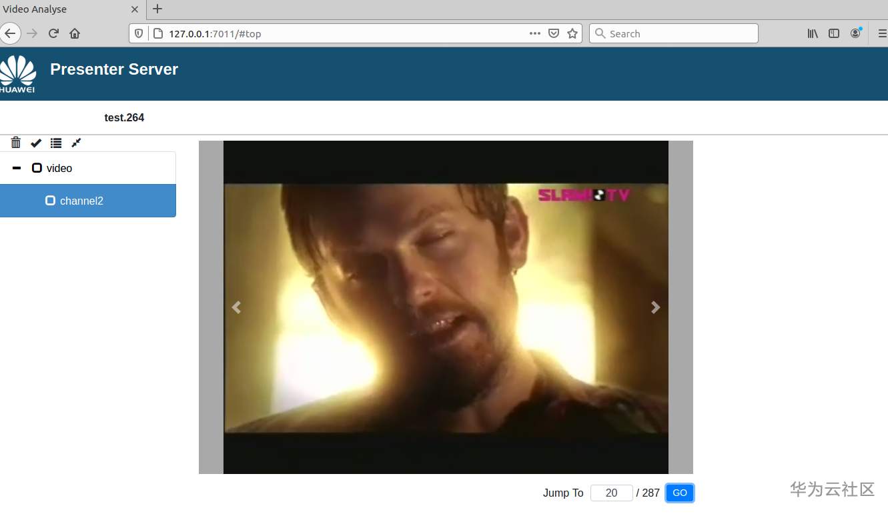Click the browser Search box
The width and height of the screenshot is (888, 516).
[674, 33]
